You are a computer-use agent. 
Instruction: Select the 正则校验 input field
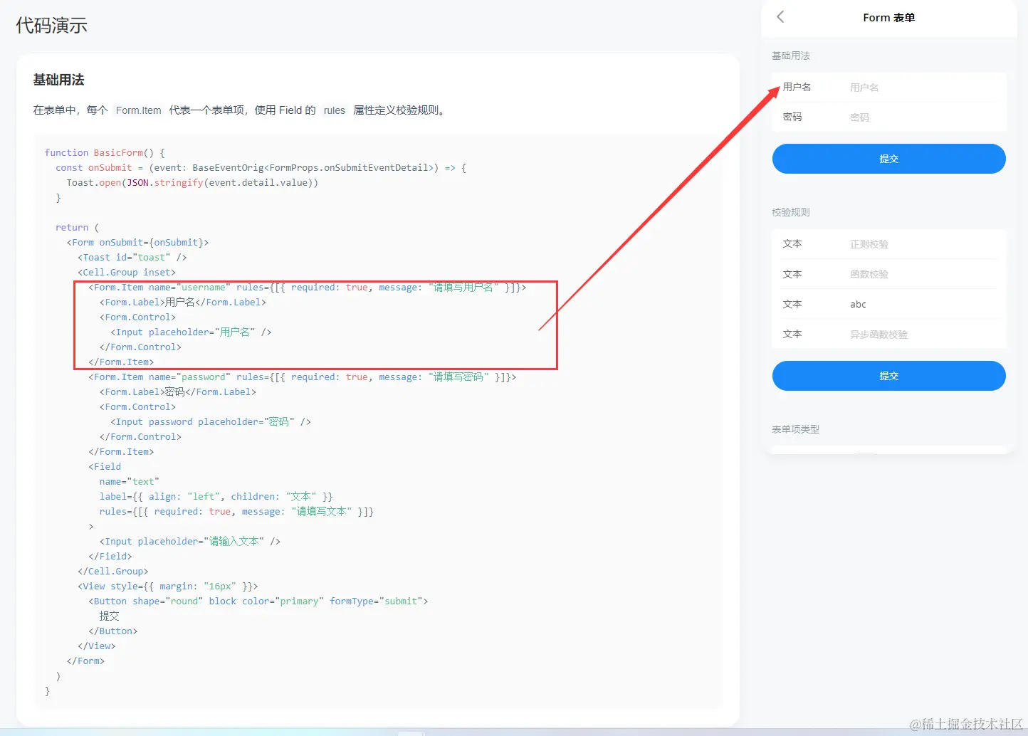click(x=924, y=244)
